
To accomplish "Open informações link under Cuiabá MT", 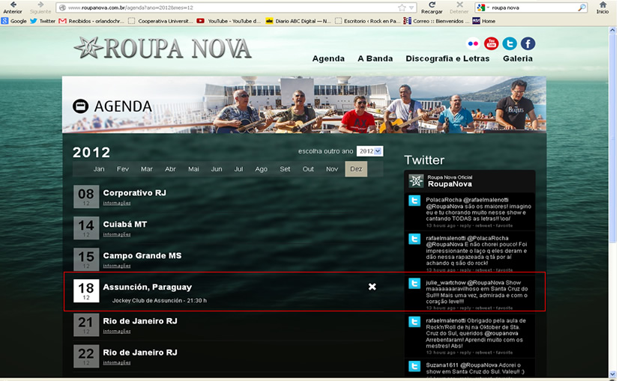I will [x=116, y=234].
